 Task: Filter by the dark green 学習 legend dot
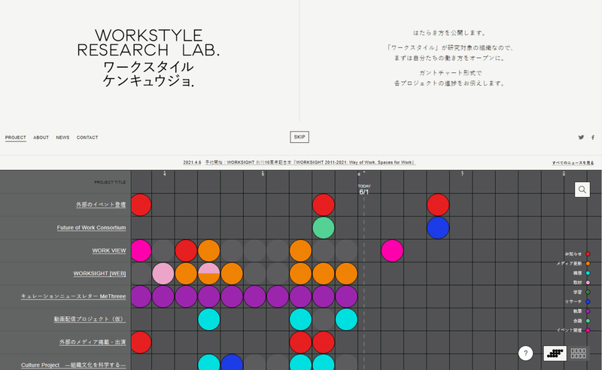tap(588, 292)
